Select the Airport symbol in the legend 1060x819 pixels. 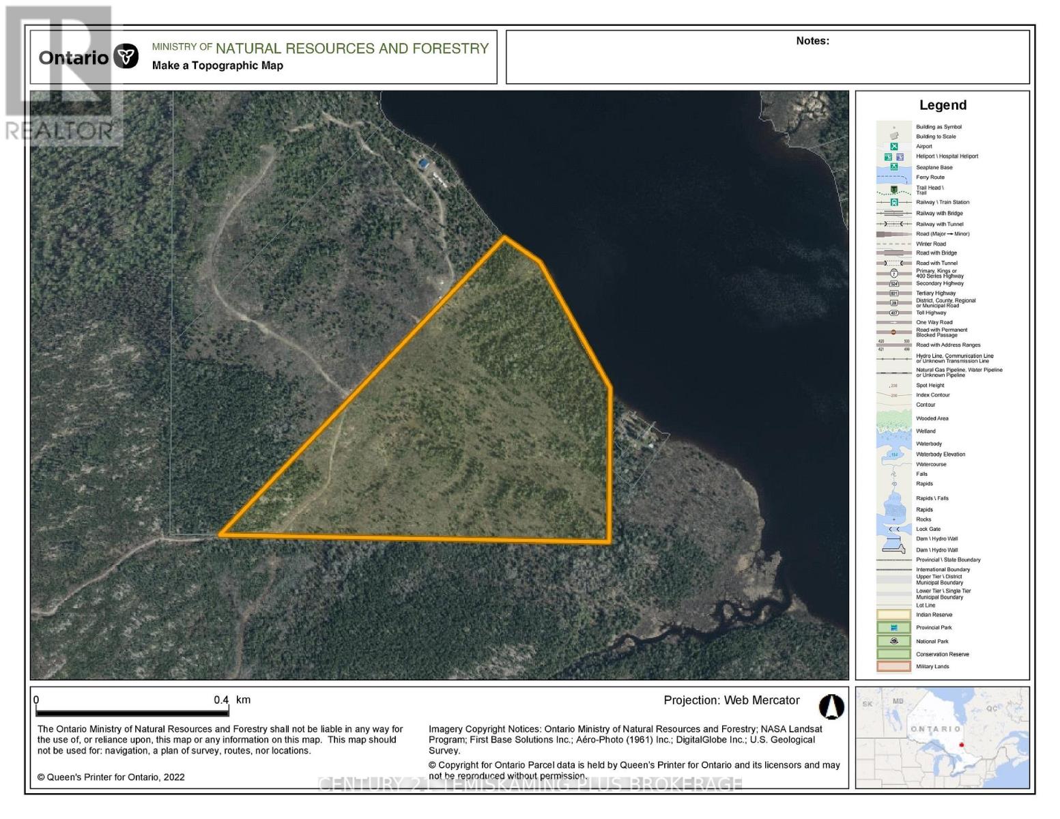(893, 145)
